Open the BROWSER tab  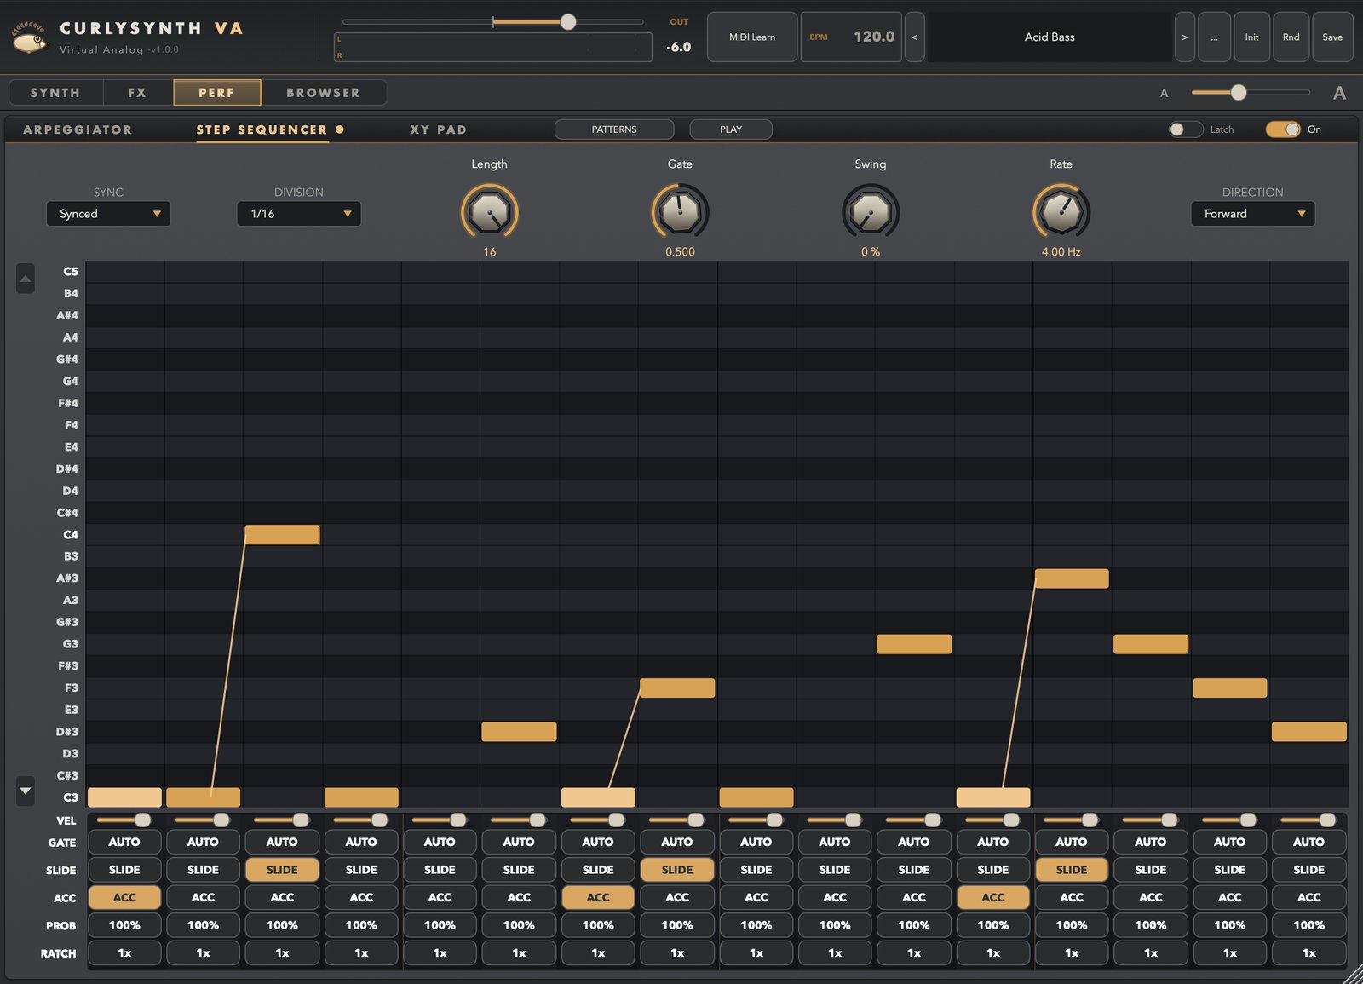click(323, 93)
